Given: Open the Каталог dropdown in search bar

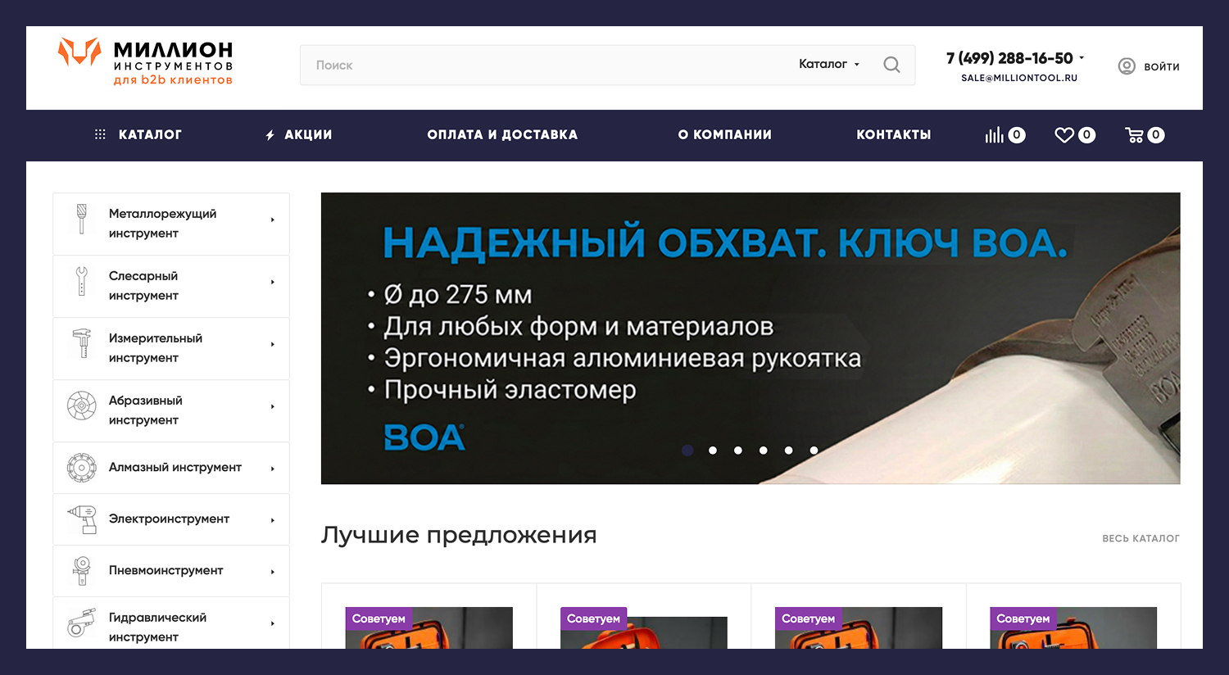Looking at the screenshot, I should (828, 64).
